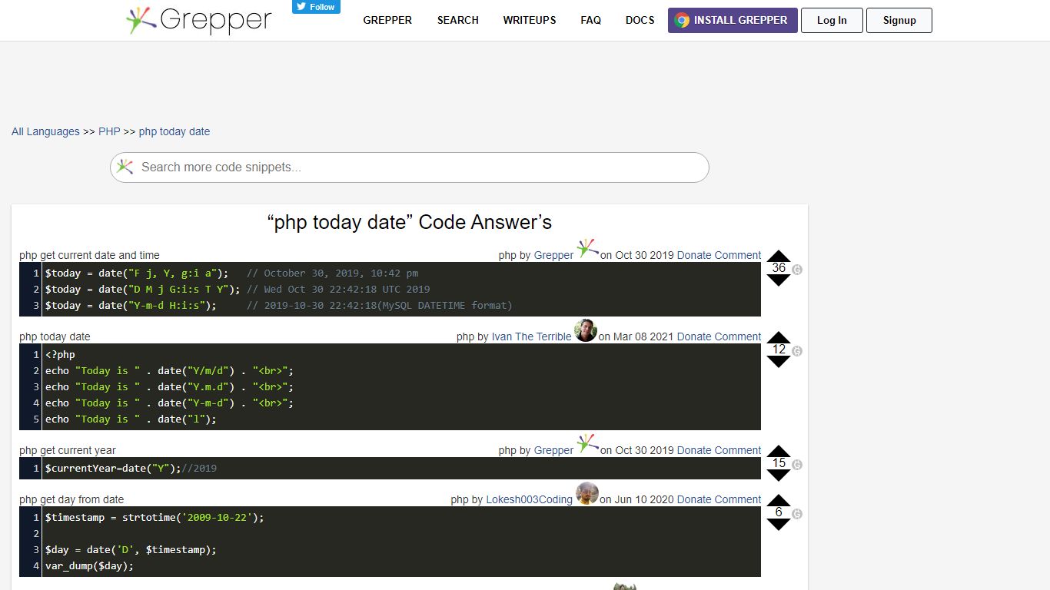This screenshot has width=1050, height=590.
Task: Click the code line "$timestamp = strtotime('2009-10-22');"
Action: click(x=155, y=517)
